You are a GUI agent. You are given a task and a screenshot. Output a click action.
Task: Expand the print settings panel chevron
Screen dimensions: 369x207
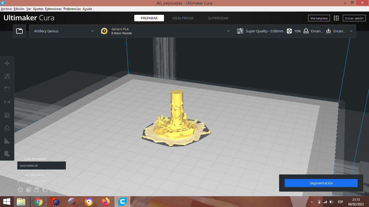351,31
